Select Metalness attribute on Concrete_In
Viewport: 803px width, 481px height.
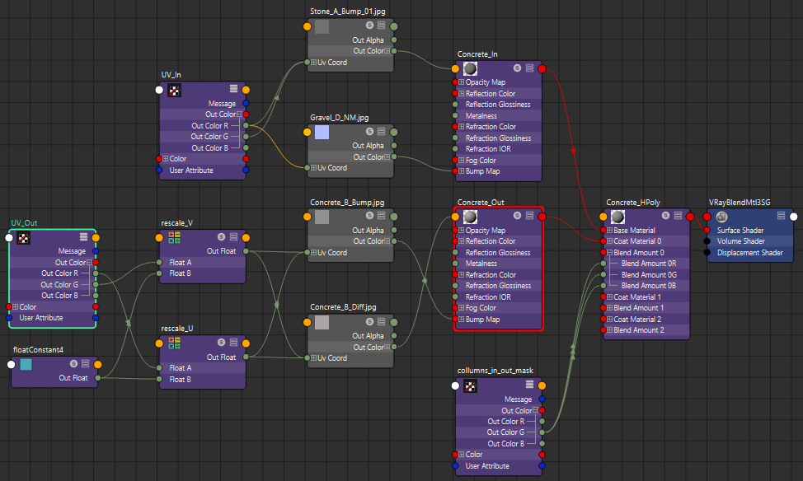coord(481,115)
